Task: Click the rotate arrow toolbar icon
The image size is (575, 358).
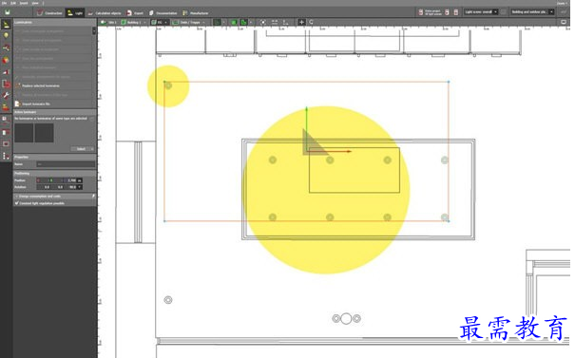Action: (x=312, y=23)
